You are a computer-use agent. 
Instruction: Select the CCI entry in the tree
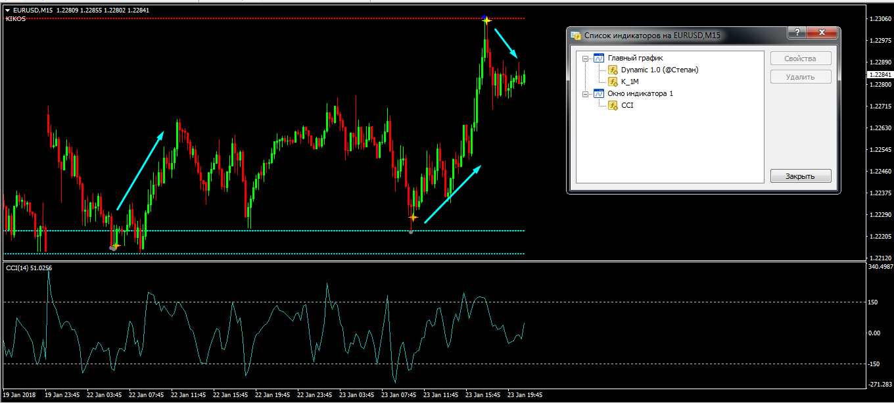click(x=627, y=105)
